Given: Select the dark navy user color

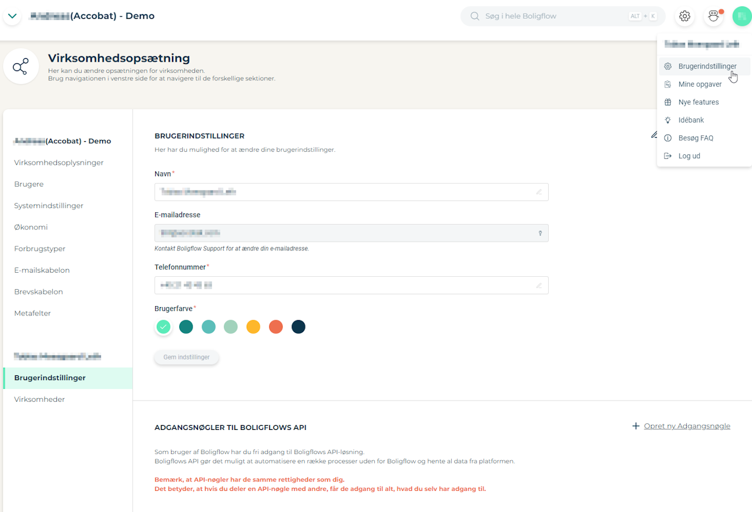Looking at the screenshot, I should [x=298, y=327].
